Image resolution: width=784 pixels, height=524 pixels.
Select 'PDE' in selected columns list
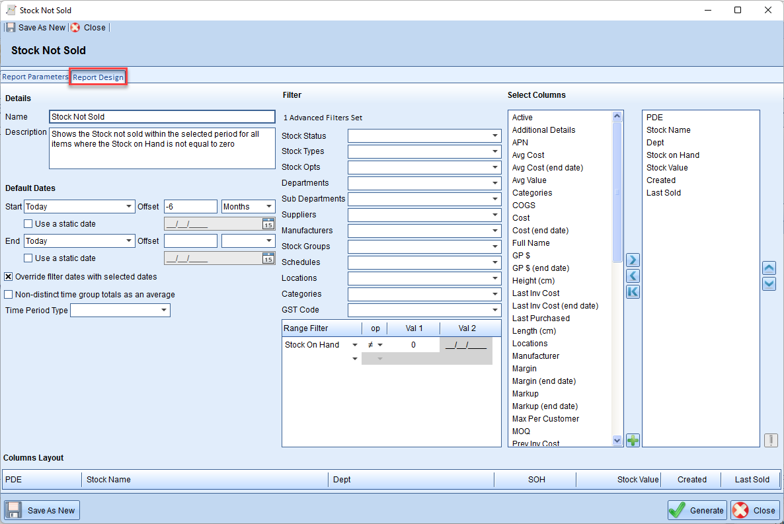(x=654, y=118)
